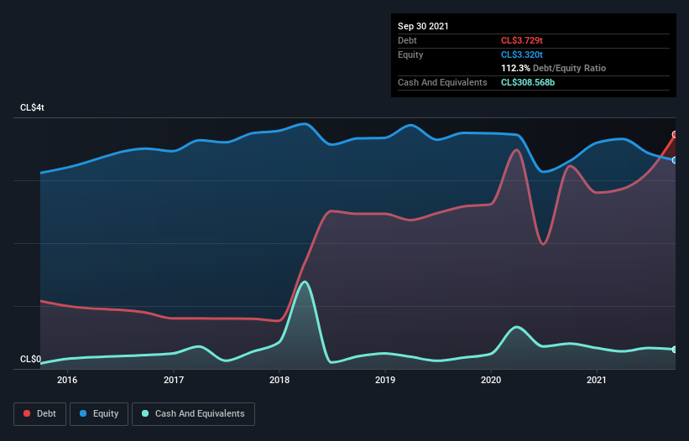689x441 pixels.
Task: Click the CL$4t y-axis label
Action: (x=32, y=107)
